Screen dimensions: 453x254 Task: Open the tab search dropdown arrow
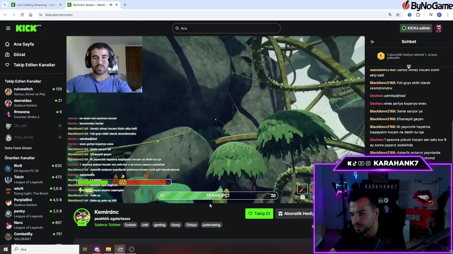[5, 5]
